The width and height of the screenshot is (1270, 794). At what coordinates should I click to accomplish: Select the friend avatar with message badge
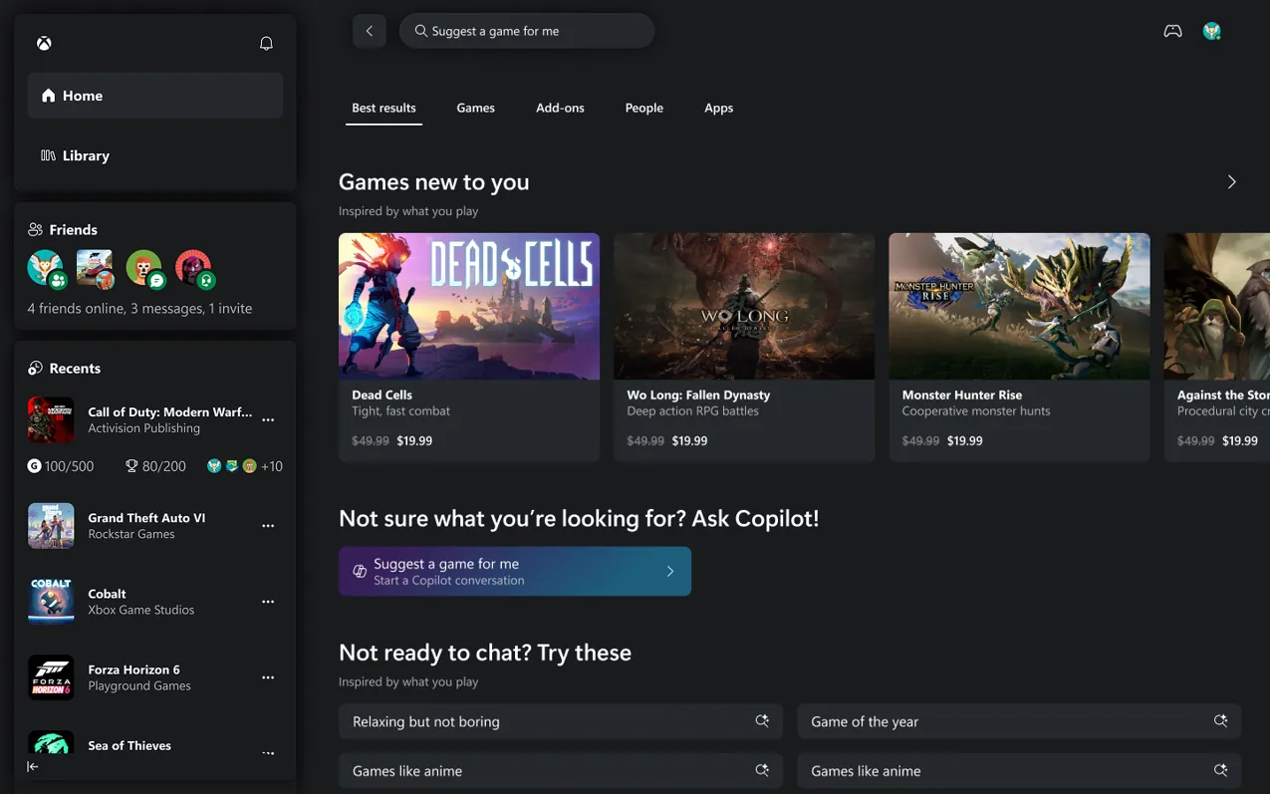coord(144,268)
